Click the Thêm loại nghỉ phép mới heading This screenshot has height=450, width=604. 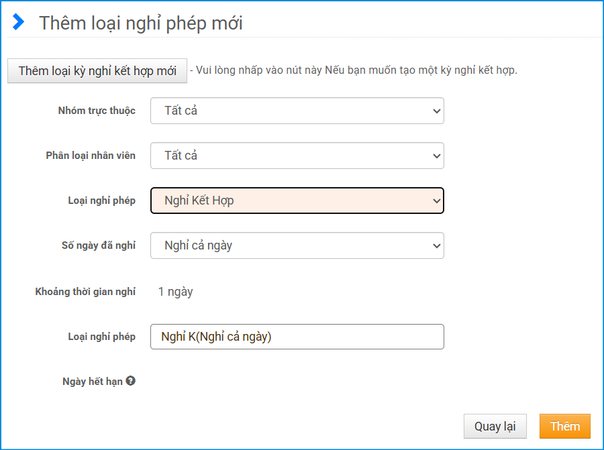141,23
